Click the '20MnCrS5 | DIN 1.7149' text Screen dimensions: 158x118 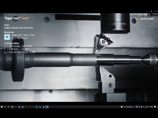(23, 35)
